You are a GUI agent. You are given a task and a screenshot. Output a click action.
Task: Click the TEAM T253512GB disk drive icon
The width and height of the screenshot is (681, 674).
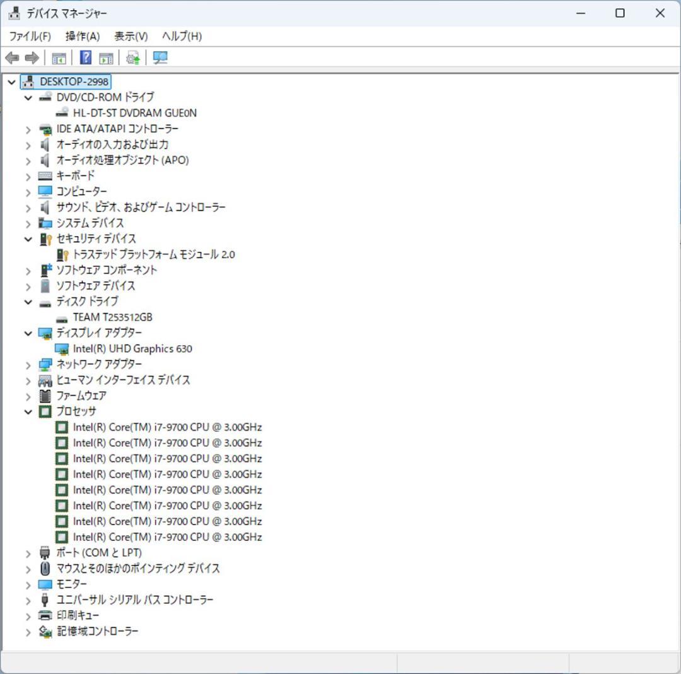pos(62,317)
